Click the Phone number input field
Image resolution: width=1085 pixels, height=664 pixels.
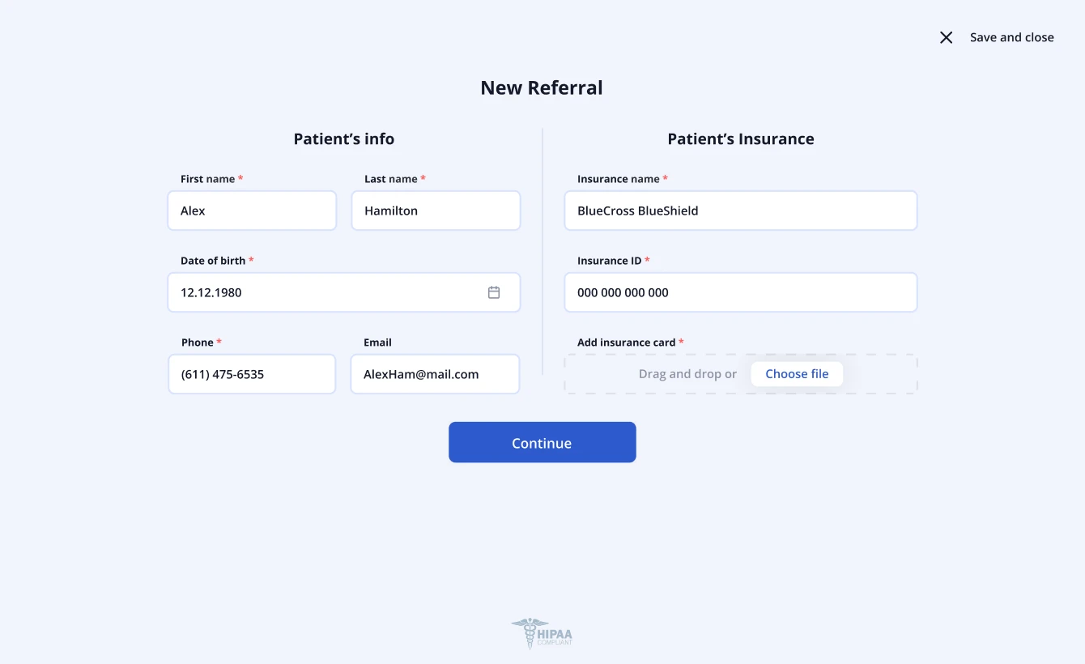[252, 374]
